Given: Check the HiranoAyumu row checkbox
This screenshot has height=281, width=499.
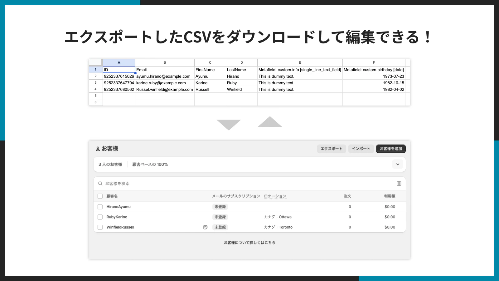Looking at the screenshot, I should click(x=100, y=207).
